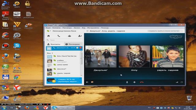The width and height of the screenshot is (196, 110).
Task: Click the create group icon
Action: coord(70,36)
